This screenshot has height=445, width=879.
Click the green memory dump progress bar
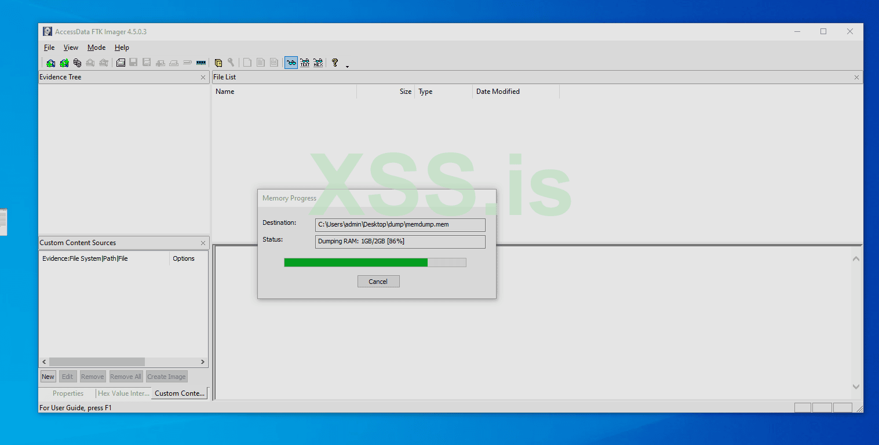pos(375,262)
